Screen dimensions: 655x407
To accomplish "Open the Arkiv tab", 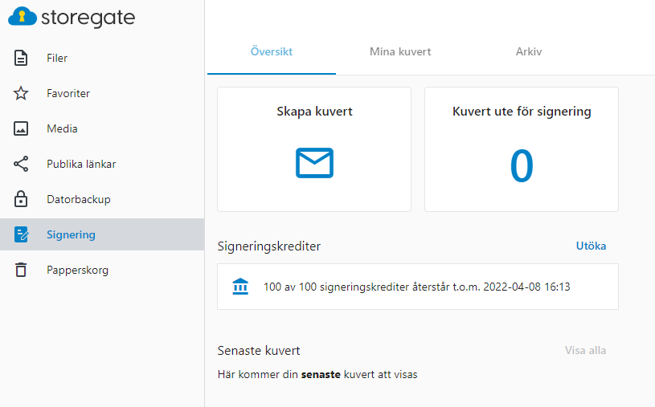I will 529,51.
